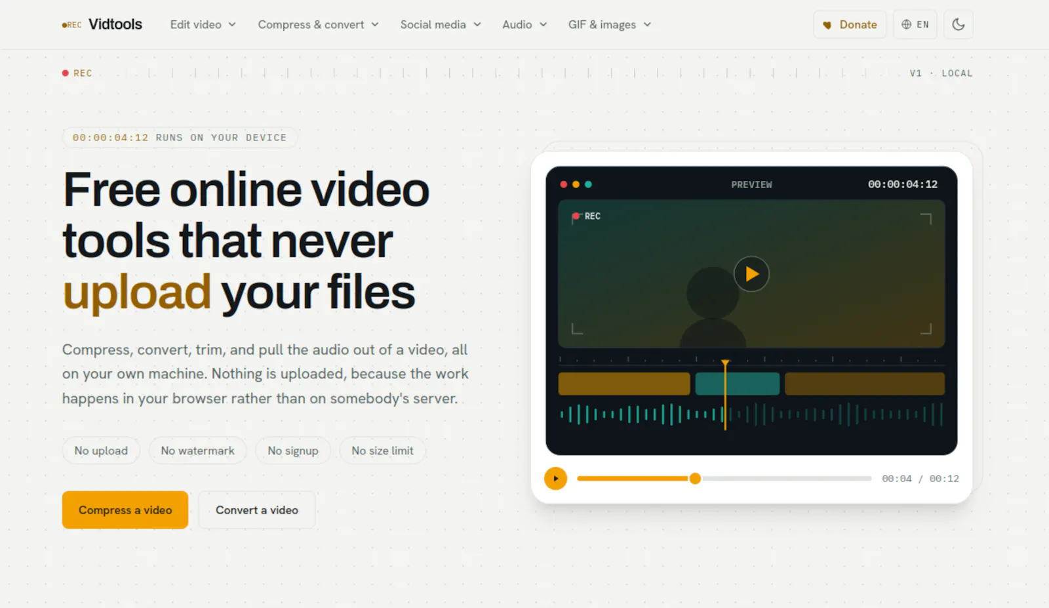Click the highlighted word upload in headline

[x=136, y=292]
